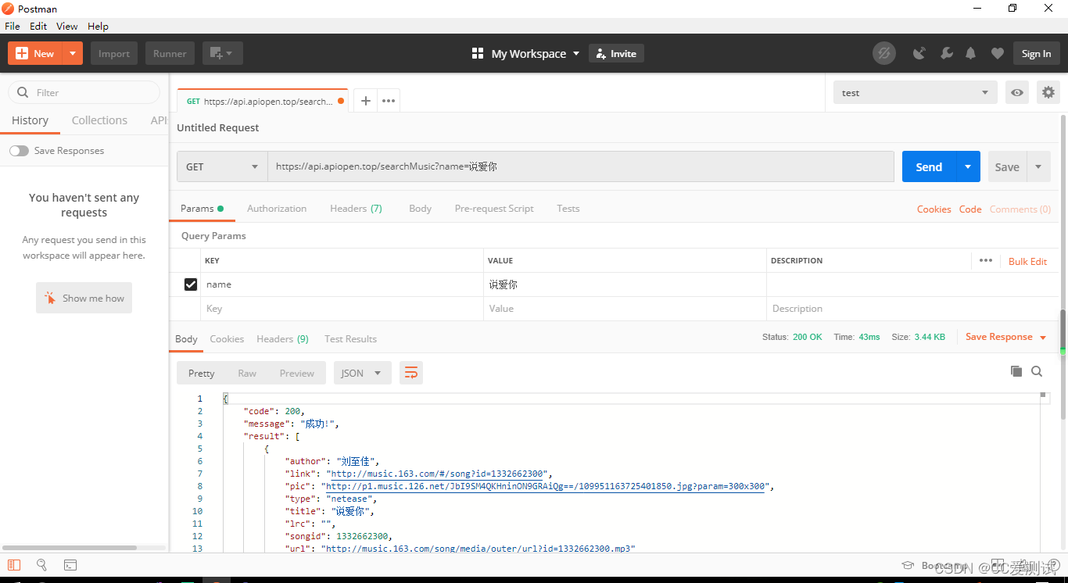
Task: Click the Cookies link
Action: (x=934, y=209)
